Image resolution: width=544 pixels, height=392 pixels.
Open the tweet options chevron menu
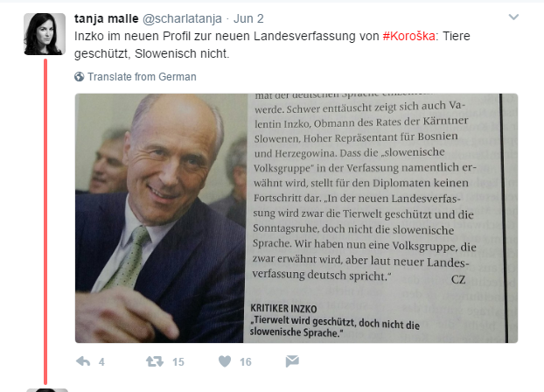513,17
